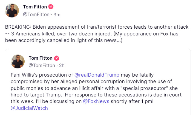Viewport: 193px width, 115px height.
Task: Open the Tom Fitton display name on top post
Action: 35,7
